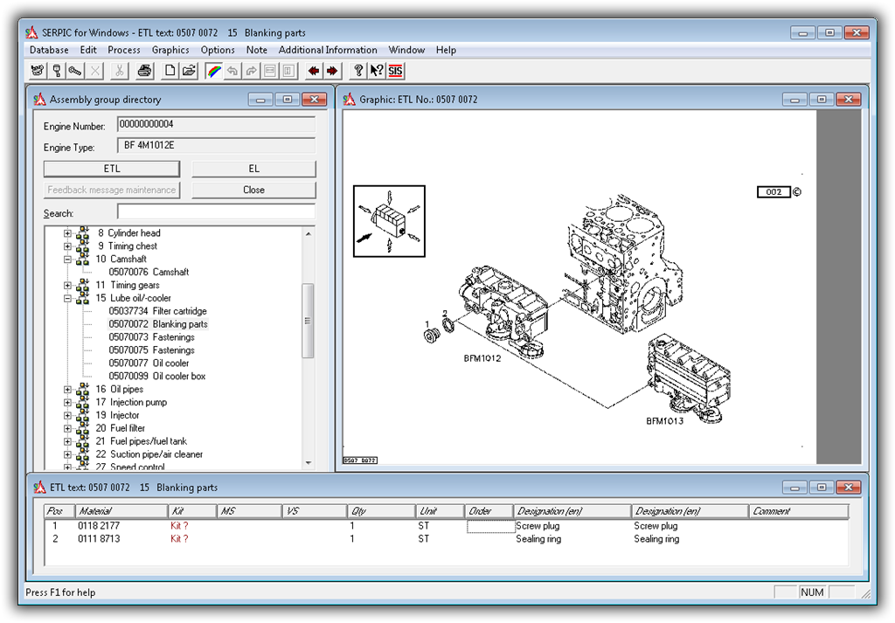Click the Engine Number field
The width and height of the screenshot is (895, 623).
(217, 124)
